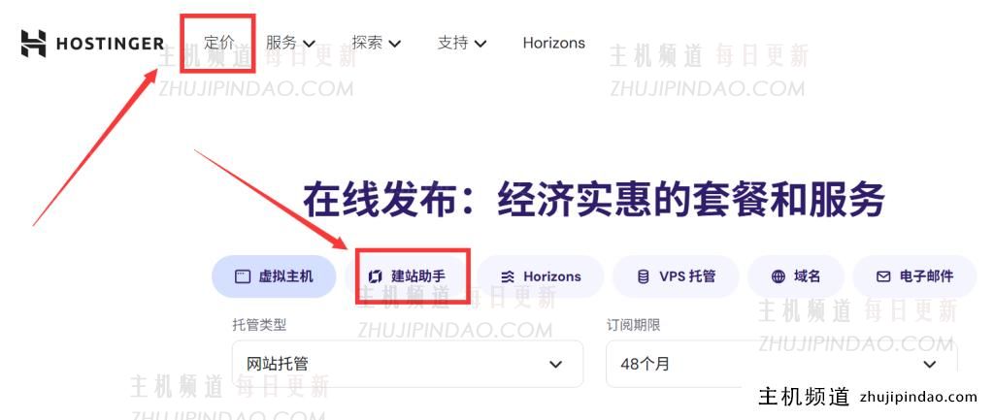Click the Horizons waves icon in tabs
994x420 pixels.
coord(508,276)
